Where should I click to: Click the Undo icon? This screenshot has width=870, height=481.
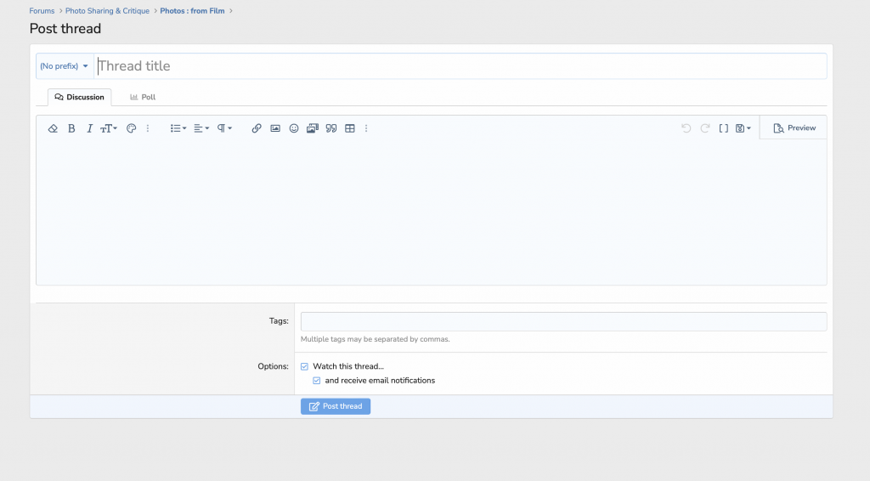(686, 128)
